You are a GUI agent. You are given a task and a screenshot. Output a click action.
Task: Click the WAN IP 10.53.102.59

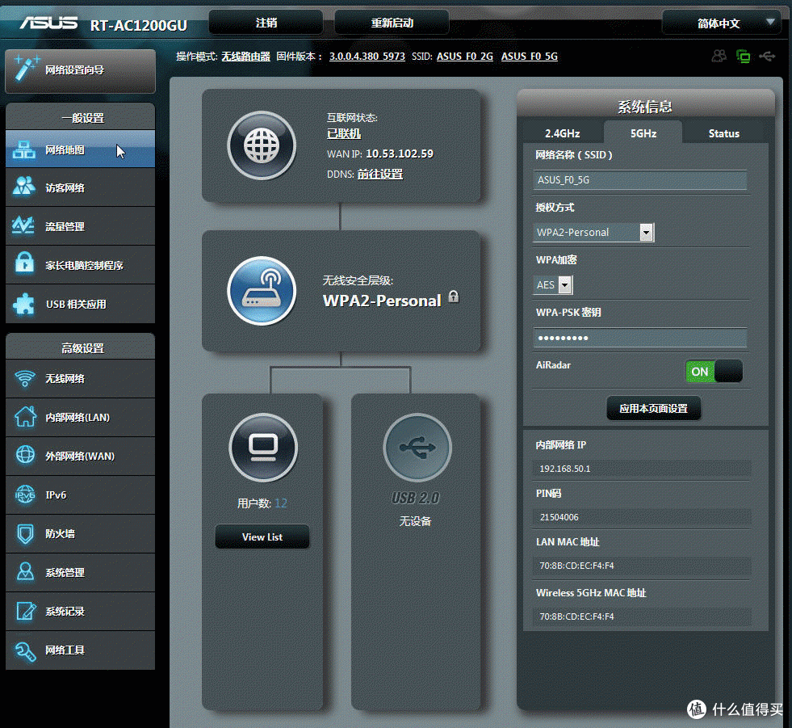coord(400,154)
